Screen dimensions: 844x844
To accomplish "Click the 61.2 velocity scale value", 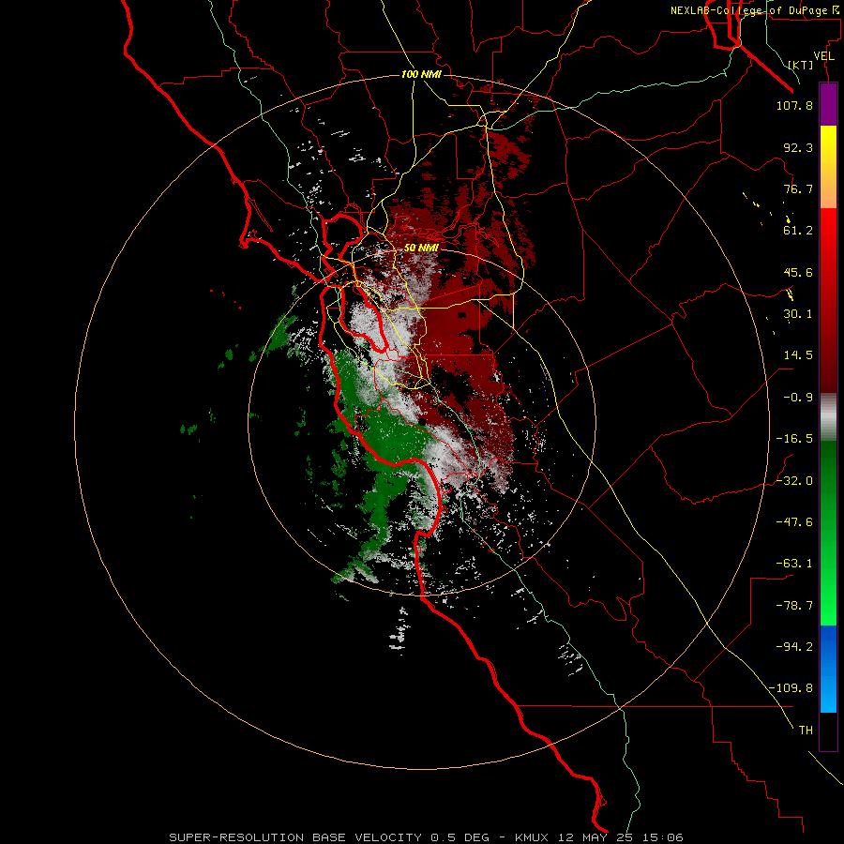I will coord(798,231).
